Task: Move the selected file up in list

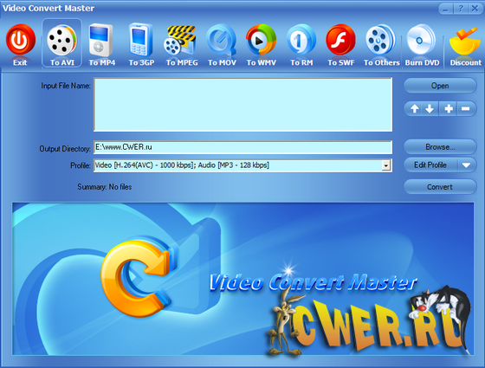Action: click(x=415, y=109)
